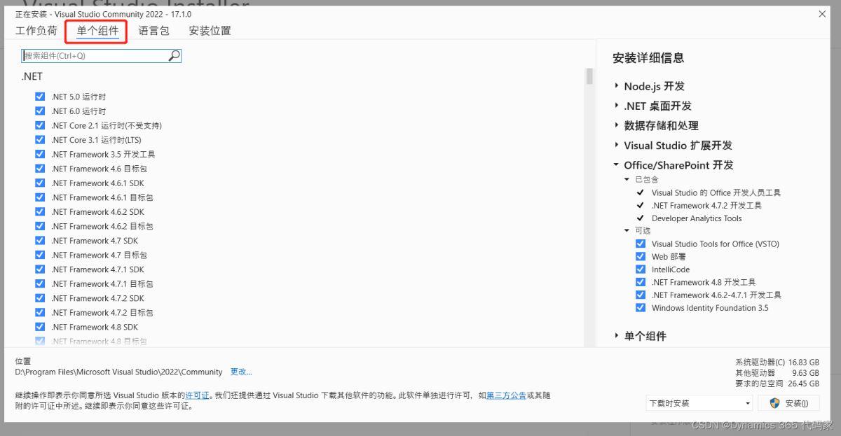Toggle .NET Framework 4.7.1 目标包 checkbox
This screenshot has width=841, height=436.
point(40,283)
